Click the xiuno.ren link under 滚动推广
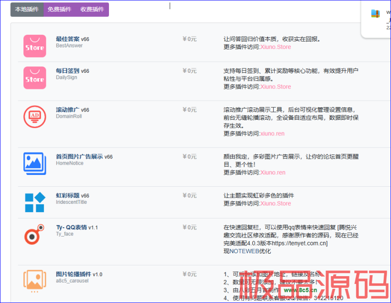The height and width of the screenshot is (303, 391). click(272, 134)
